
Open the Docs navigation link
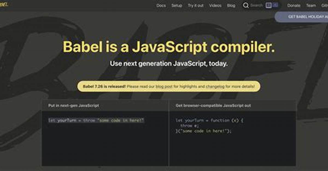[x=161, y=5]
